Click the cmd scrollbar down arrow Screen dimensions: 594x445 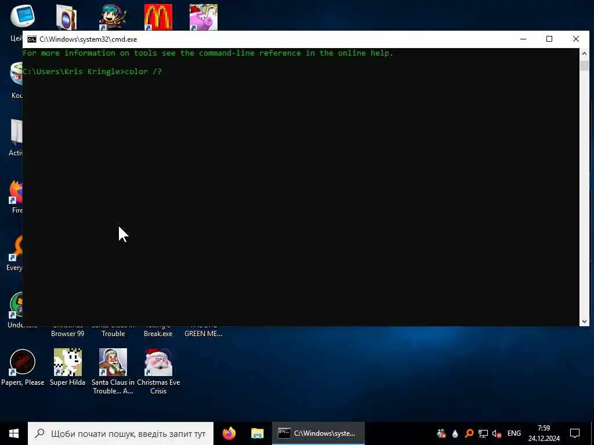584,321
